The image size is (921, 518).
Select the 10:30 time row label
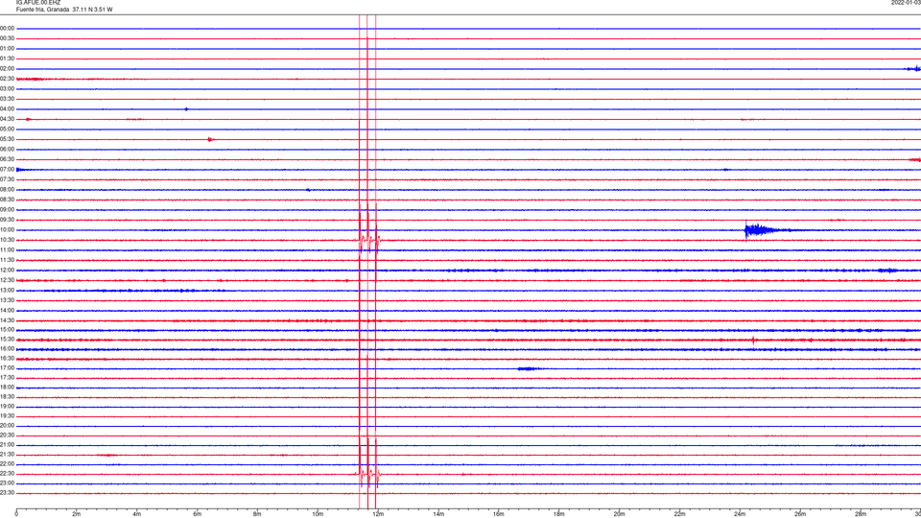pos(8,240)
